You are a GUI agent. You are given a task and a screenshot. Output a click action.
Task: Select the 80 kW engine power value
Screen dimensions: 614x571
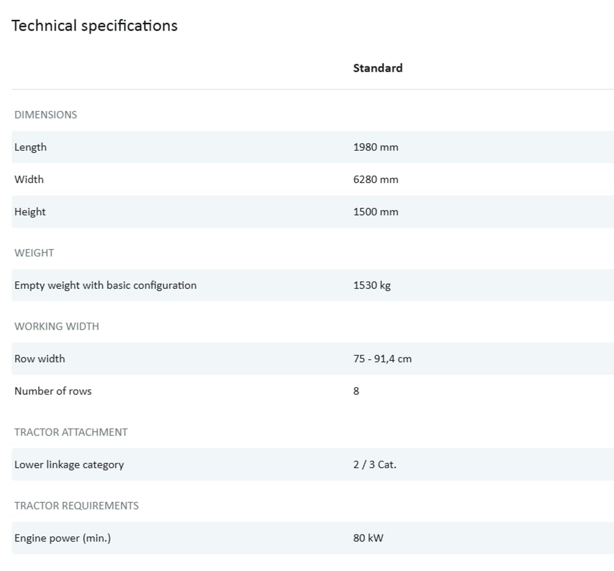tap(368, 538)
